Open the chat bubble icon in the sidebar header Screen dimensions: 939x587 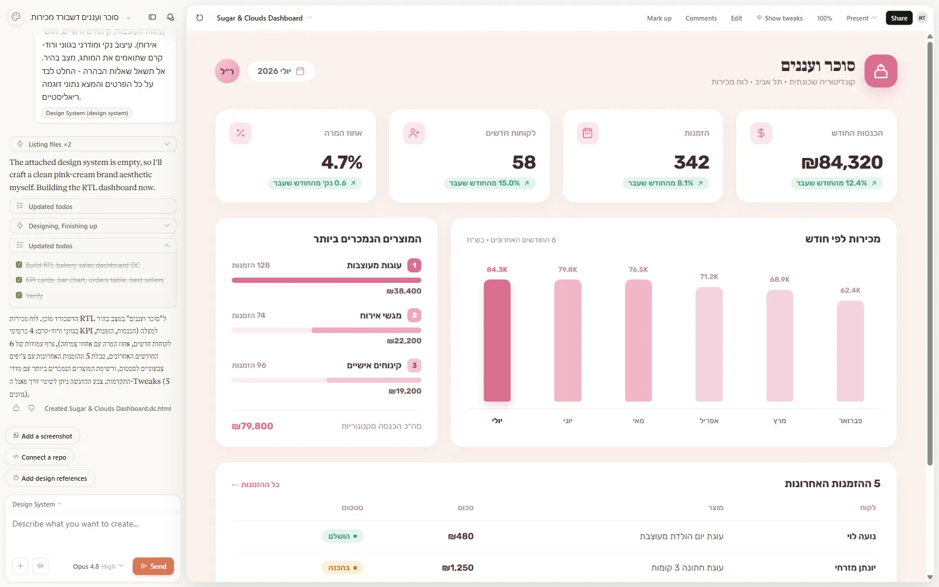tap(170, 18)
